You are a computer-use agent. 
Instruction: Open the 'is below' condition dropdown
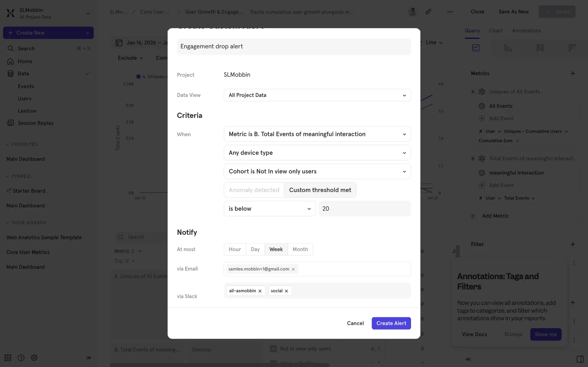[x=269, y=209]
